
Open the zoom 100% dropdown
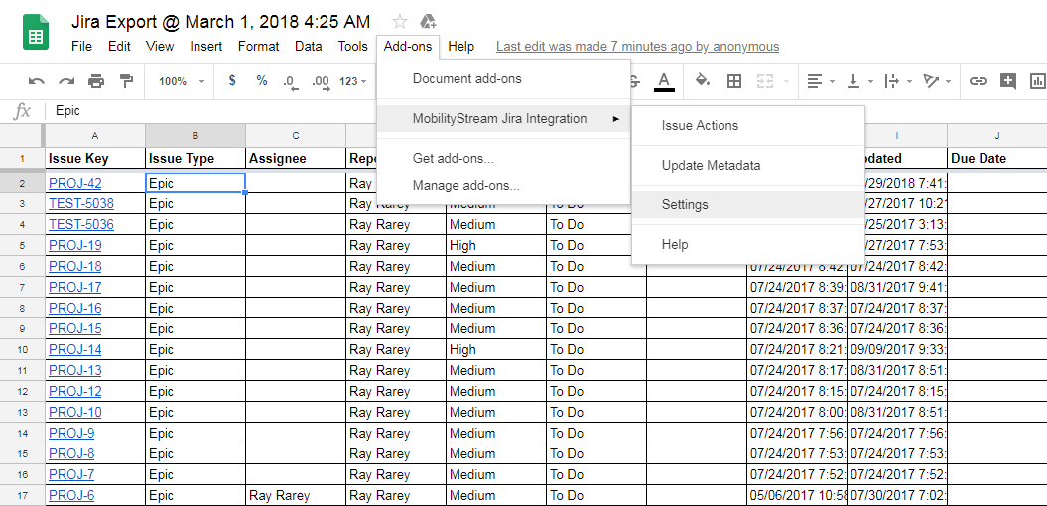coord(182,81)
